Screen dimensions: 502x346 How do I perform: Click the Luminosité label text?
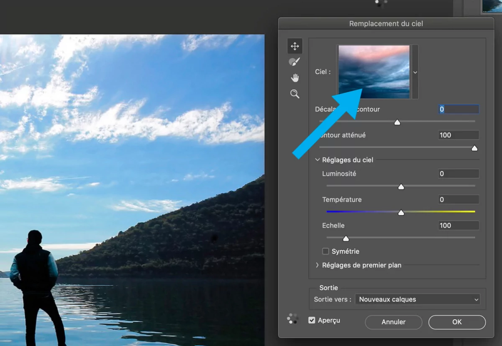click(339, 173)
